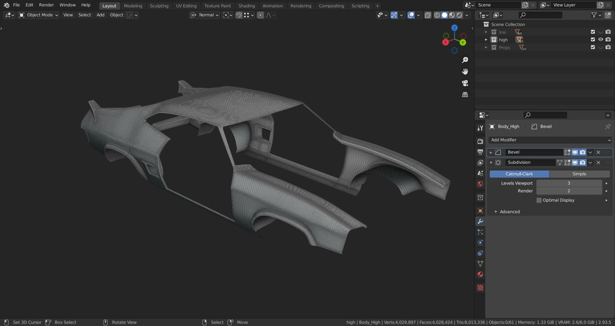The height and width of the screenshot is (326, 615).
Task: Remove the Bevel modifier with X
Action: click(598, 152)
